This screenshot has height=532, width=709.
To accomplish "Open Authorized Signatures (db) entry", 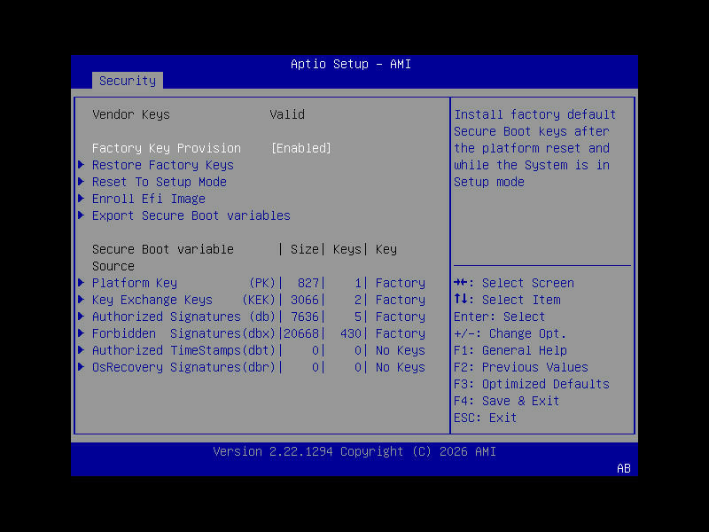I will pos(259,317).
